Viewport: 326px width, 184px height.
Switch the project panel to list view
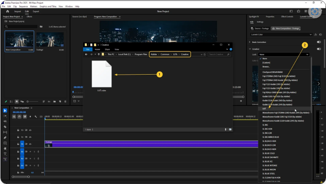tap(11, 101)
